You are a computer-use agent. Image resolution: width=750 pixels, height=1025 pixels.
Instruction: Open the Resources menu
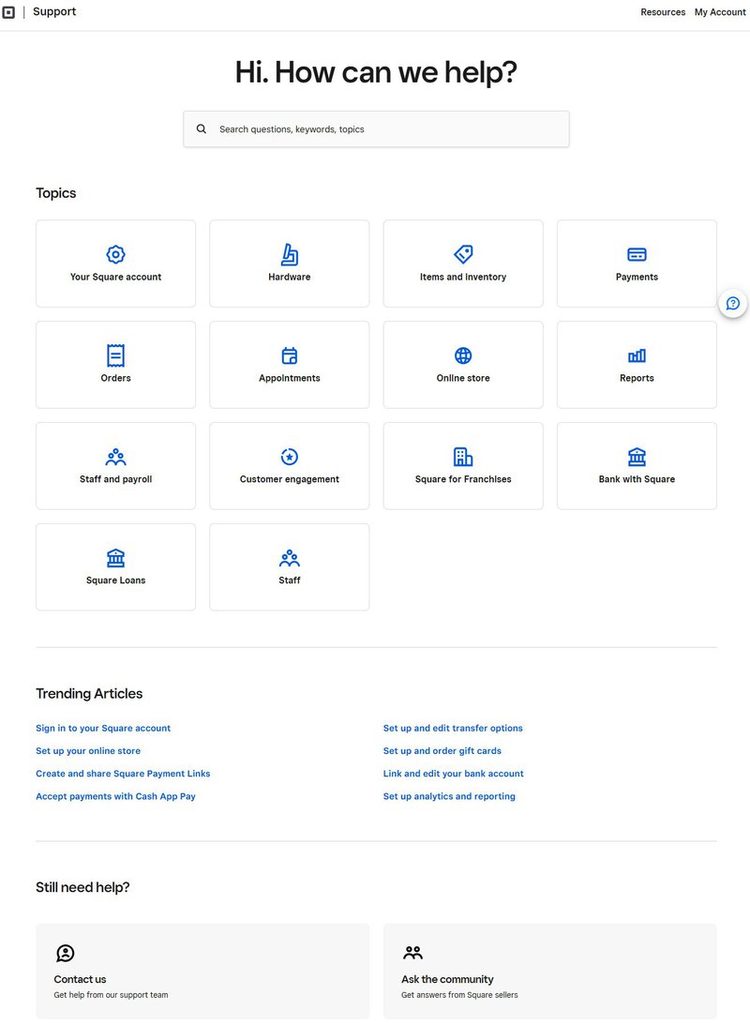(x=663, y=12)
